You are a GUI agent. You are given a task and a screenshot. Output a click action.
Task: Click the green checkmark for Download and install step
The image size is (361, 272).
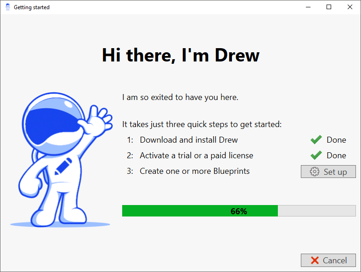(316, 140)
